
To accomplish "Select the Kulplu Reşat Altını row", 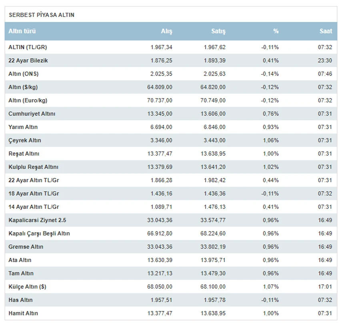I will (x=34, y=167).
